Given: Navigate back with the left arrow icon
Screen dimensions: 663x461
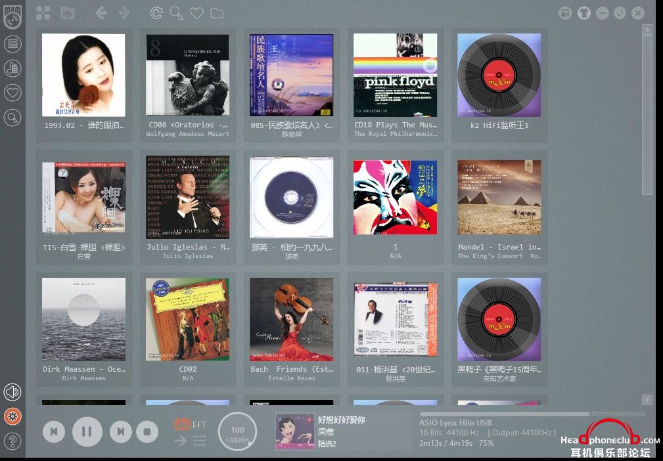Looking at the screenshot, I should coord(101,13).
